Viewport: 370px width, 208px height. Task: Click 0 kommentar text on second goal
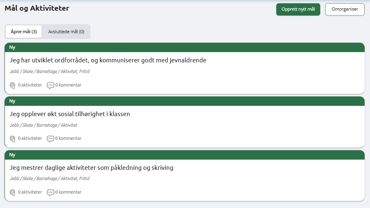[68, 139]
